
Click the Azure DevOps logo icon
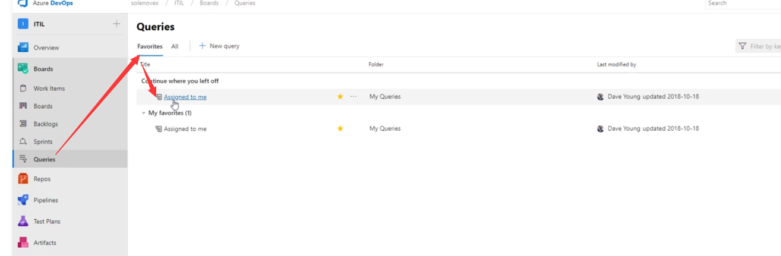[24, 3]
